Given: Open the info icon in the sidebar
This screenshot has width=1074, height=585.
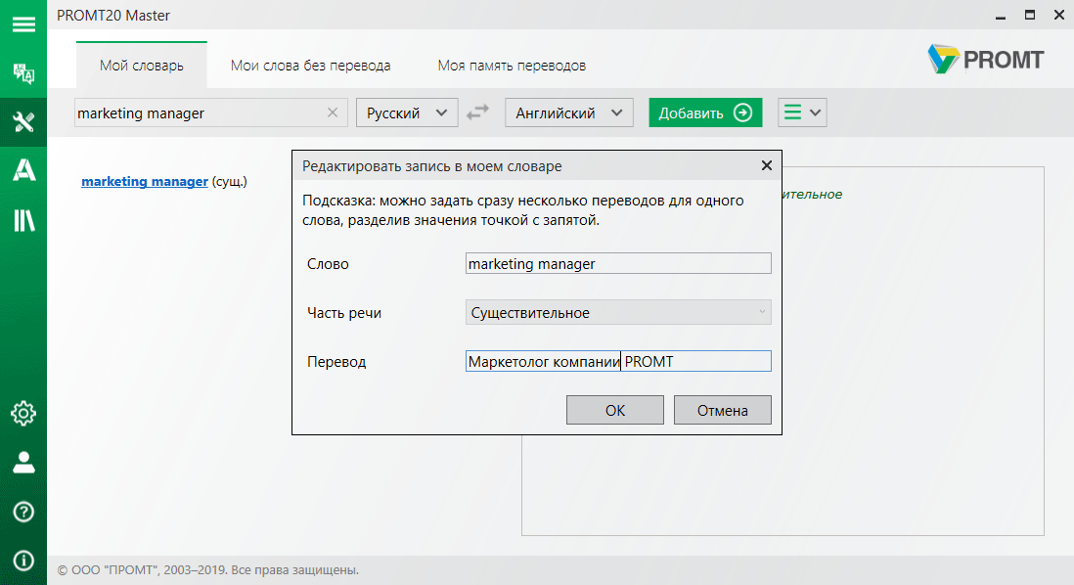Looking at the screenshot, I should pos(23,561).
